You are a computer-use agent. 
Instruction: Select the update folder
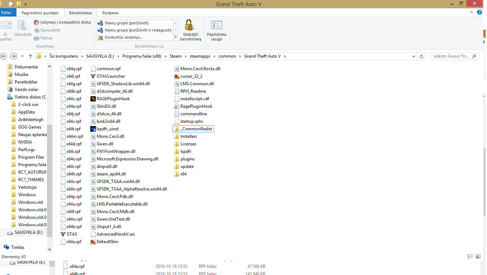click(184, 167)
